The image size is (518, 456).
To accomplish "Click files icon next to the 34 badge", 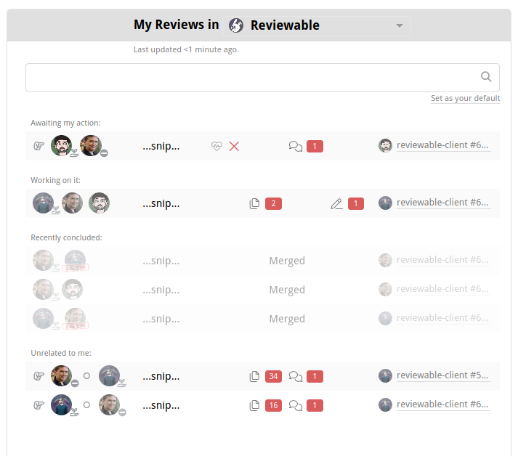I will 254,376.
